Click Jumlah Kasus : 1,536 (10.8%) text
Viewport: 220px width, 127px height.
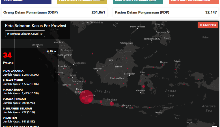click(21, 84)
